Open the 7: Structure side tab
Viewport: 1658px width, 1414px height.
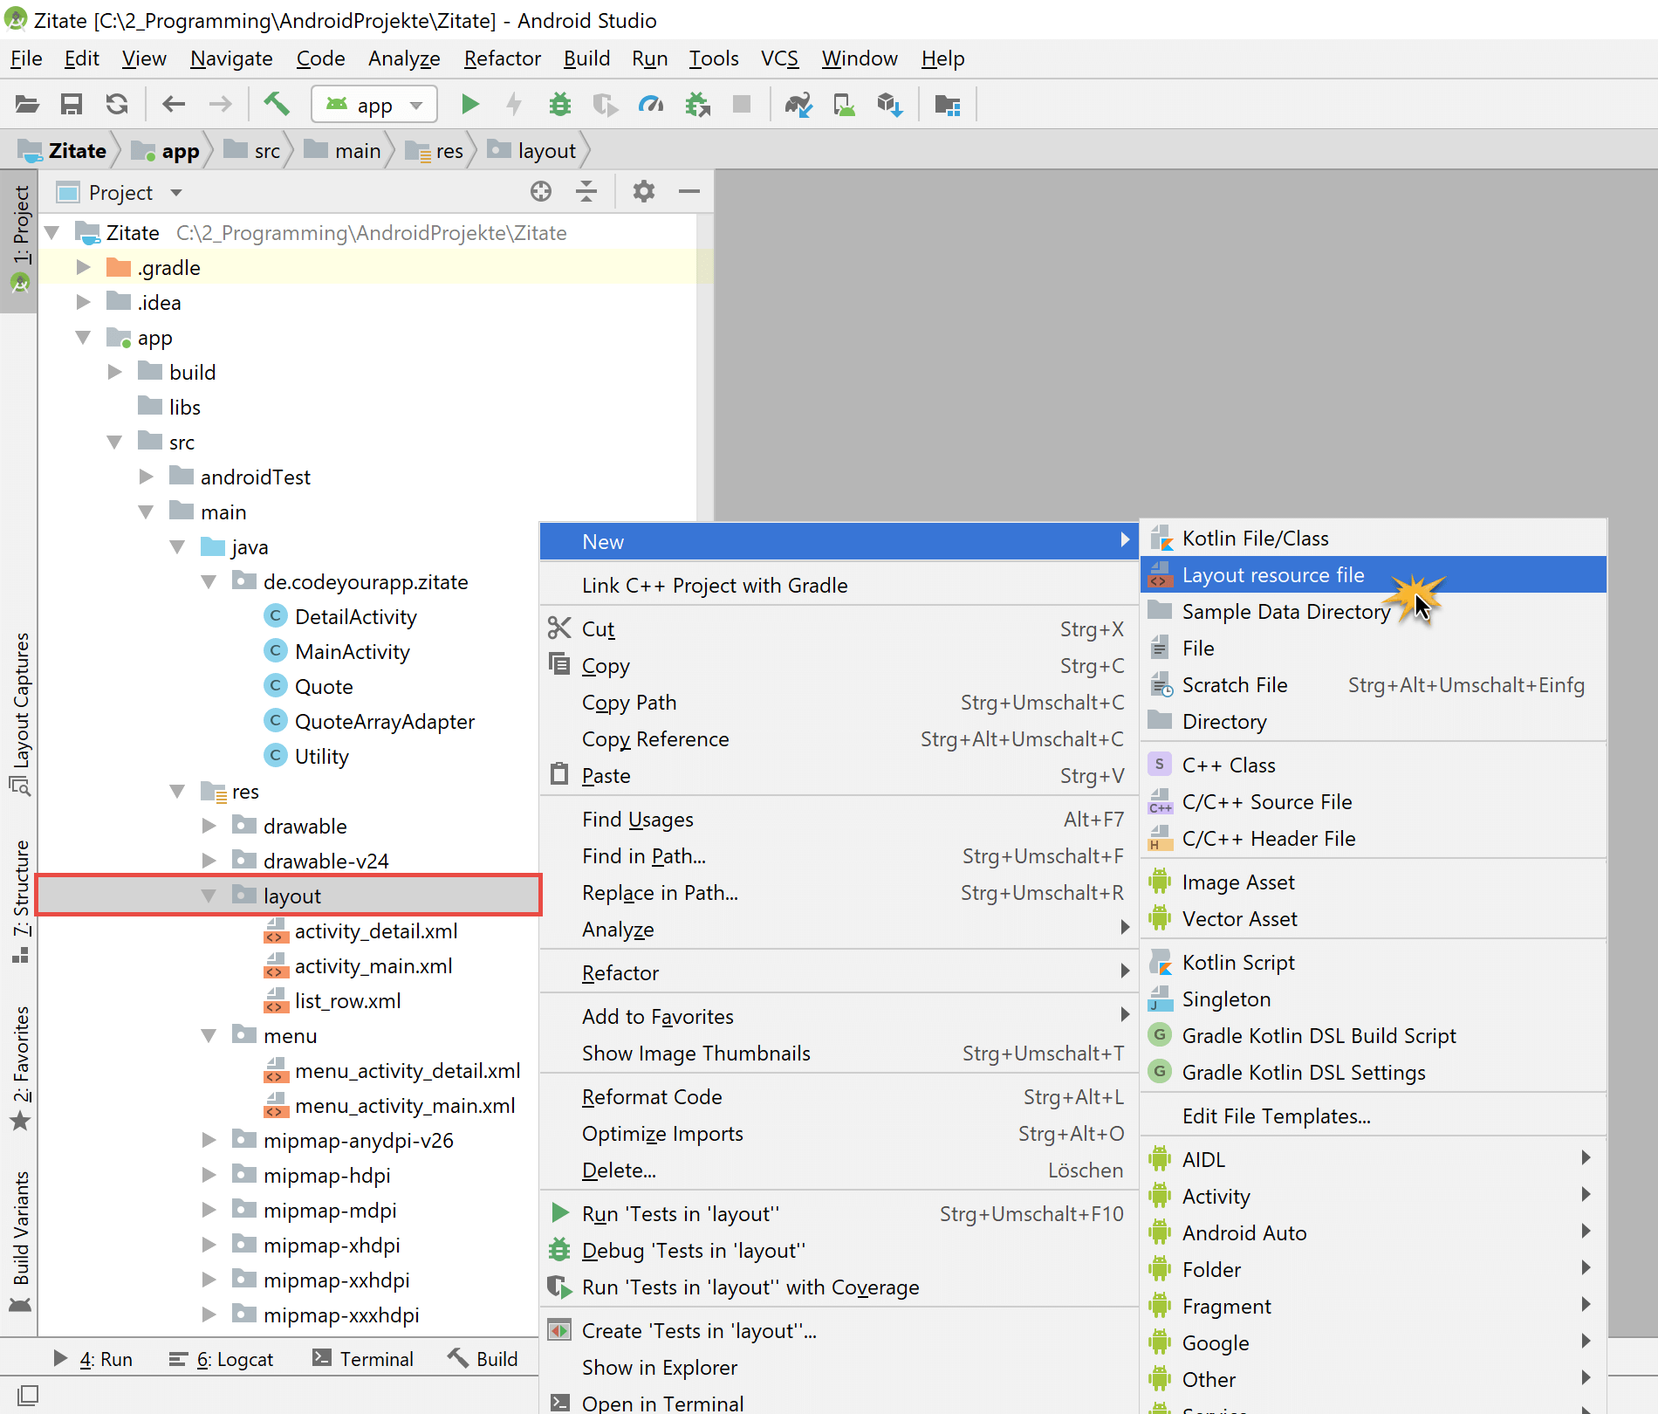20,901
